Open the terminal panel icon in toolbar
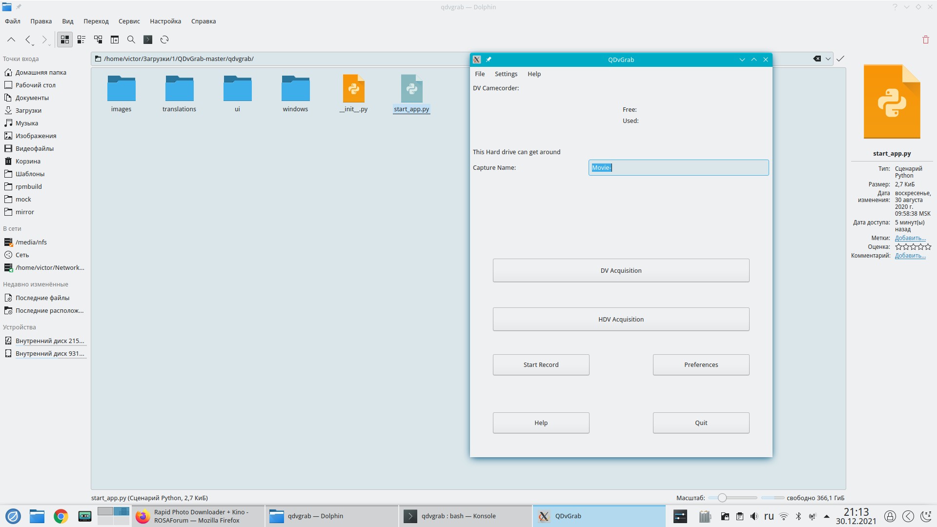This screenshot has height=527, width=937. pyautogui.click(x=148, y=40)
